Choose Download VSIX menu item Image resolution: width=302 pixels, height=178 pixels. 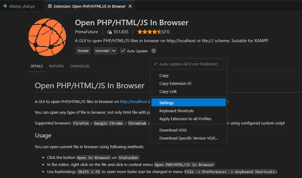(x=189, y=130)
